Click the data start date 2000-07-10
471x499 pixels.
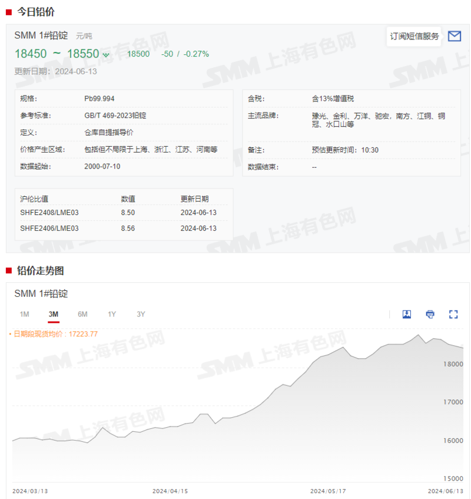coord(102,167)
